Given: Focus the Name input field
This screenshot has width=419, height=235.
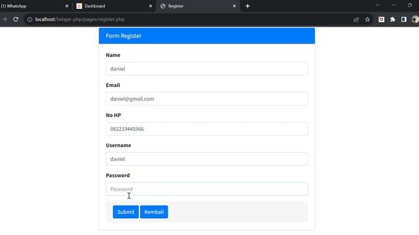Looking at the screenshot, I should click(207, 69).
